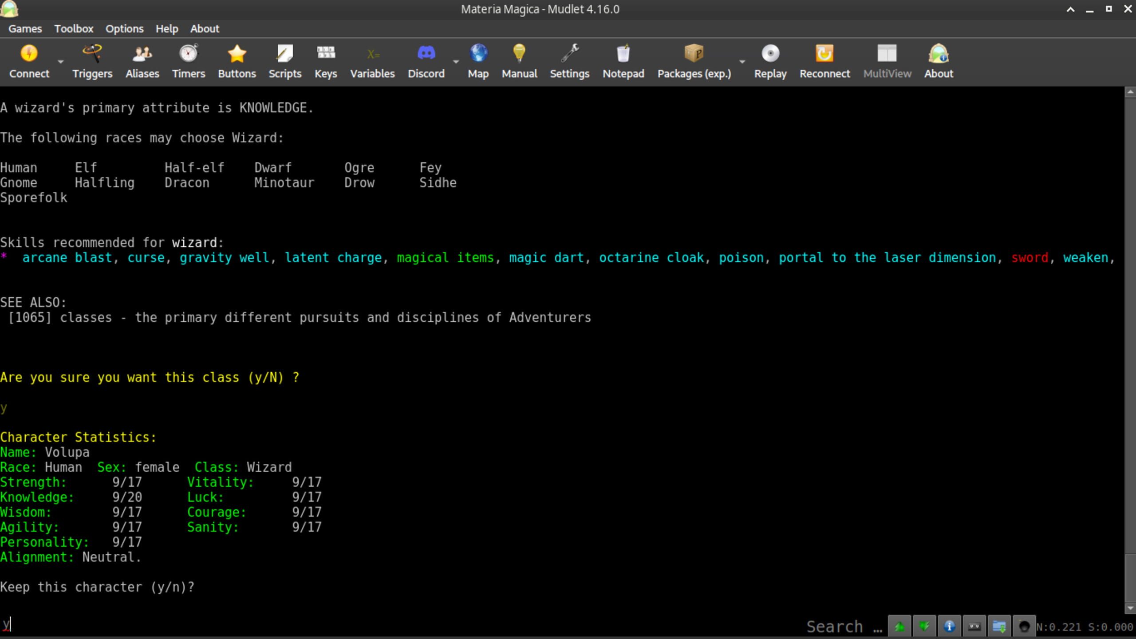Open the Toolbox menu
The height and width of the screenshot is (639, 1136).
pos(74,29)
